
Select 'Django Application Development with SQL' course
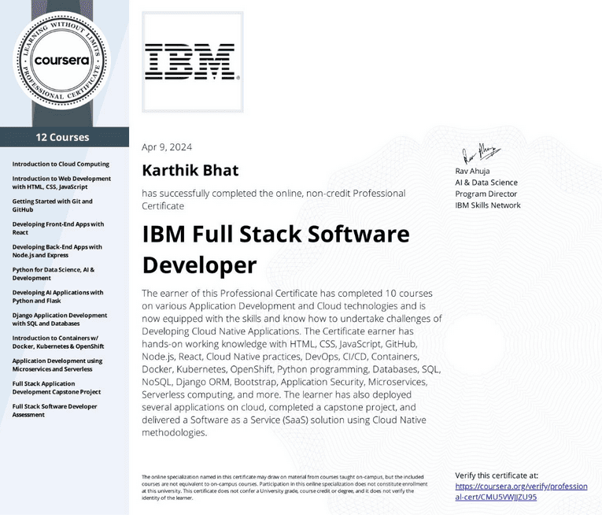[x=60, y=319]
